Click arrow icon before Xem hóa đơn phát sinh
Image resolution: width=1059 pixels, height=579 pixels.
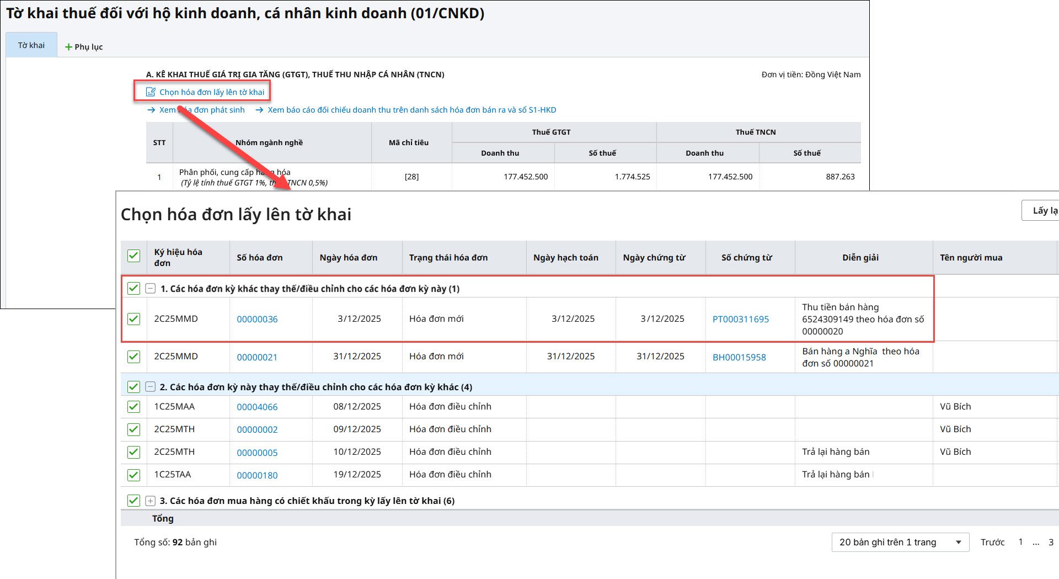(151, 110)
